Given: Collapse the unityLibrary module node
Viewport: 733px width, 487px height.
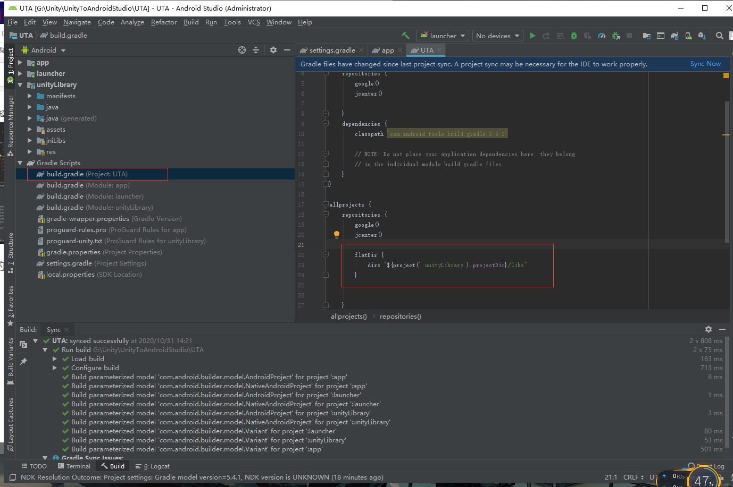Looking at the screenshot, I should 20,85.
